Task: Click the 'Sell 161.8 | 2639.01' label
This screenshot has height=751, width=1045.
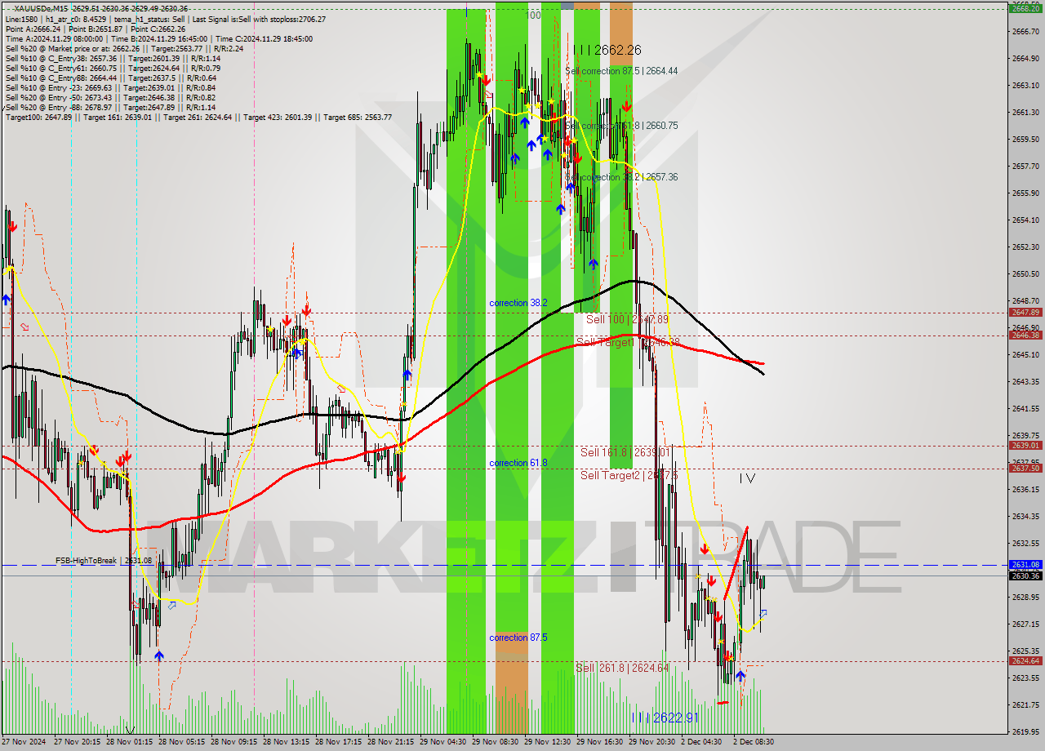Action: coord(625,451)
